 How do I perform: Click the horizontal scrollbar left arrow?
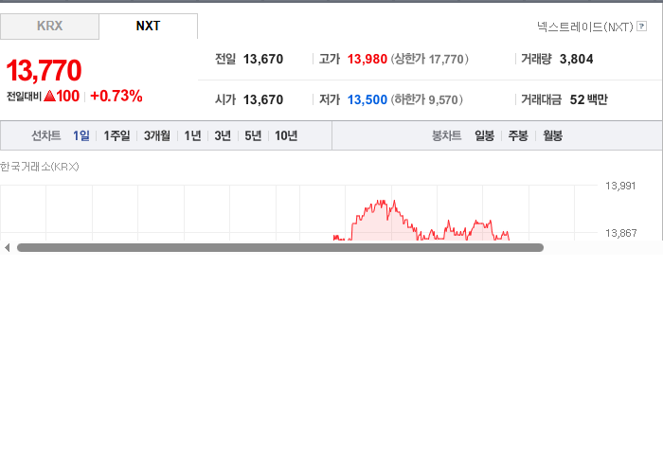tap(7, 248)
